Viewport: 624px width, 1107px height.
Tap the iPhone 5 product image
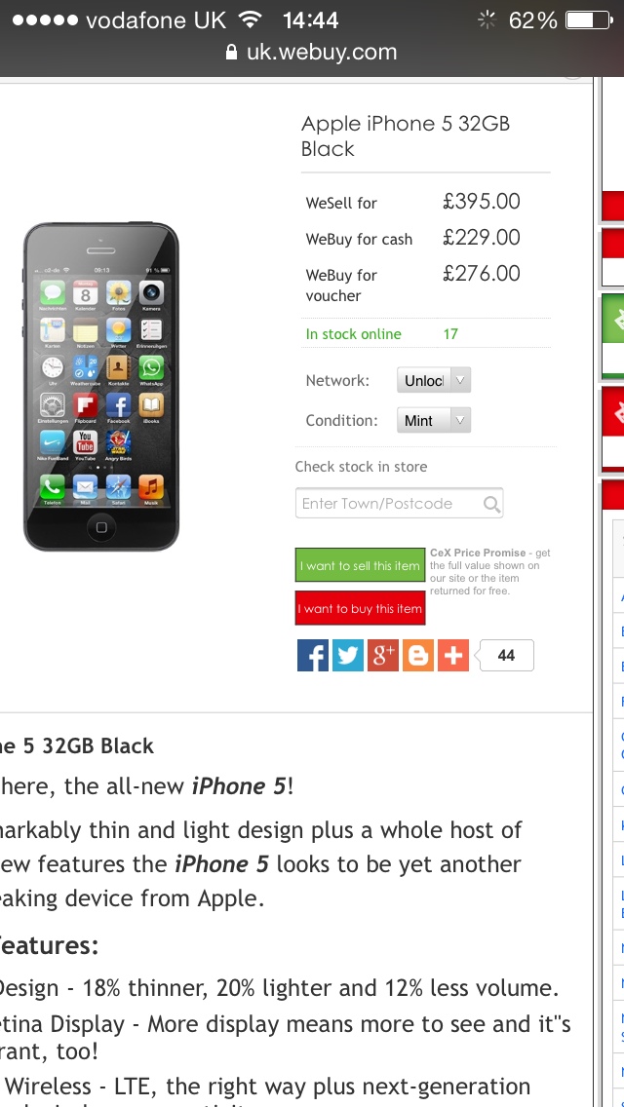click(101, 386)
